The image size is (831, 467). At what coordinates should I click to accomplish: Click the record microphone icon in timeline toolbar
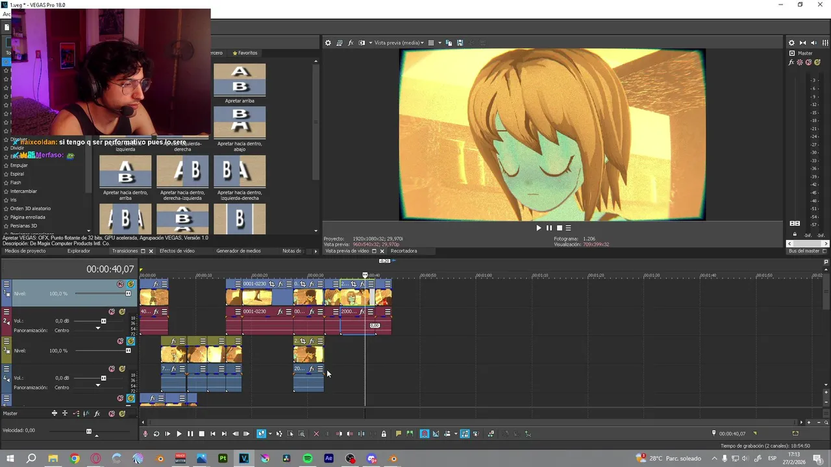click(x=145, y=434)
